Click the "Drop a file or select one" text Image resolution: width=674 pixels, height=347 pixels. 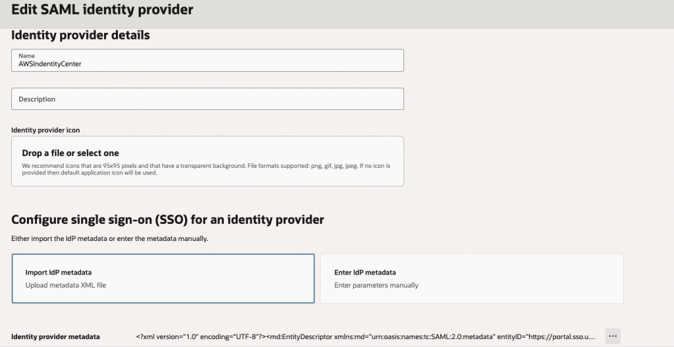[70, 153]
